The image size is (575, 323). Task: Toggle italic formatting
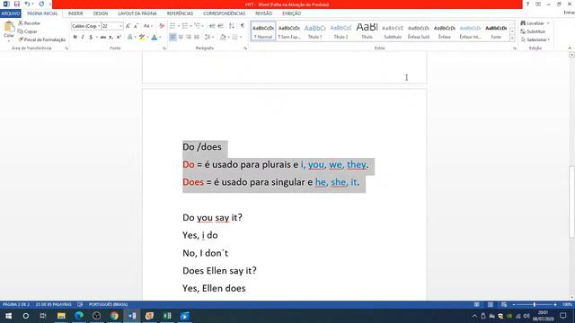click(x=83, y=37)
